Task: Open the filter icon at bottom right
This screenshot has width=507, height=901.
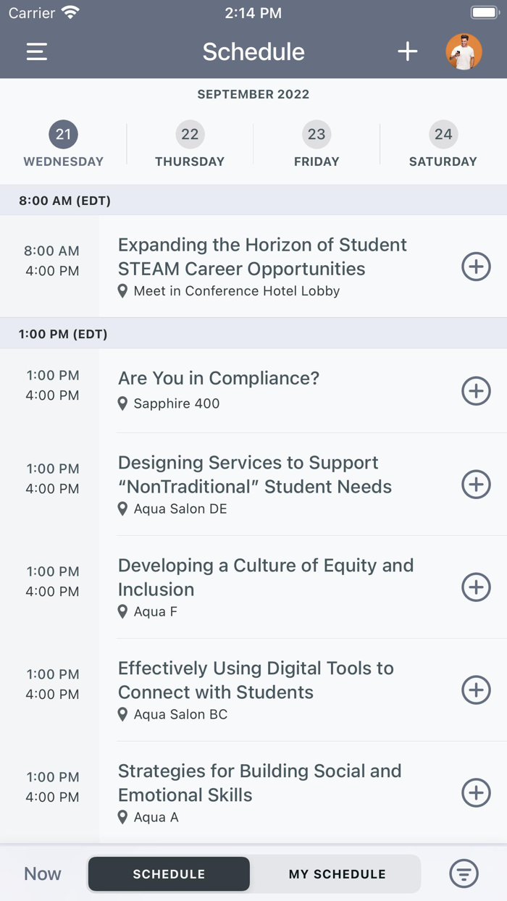Action: pyautogui.click(x=464, y=873)
